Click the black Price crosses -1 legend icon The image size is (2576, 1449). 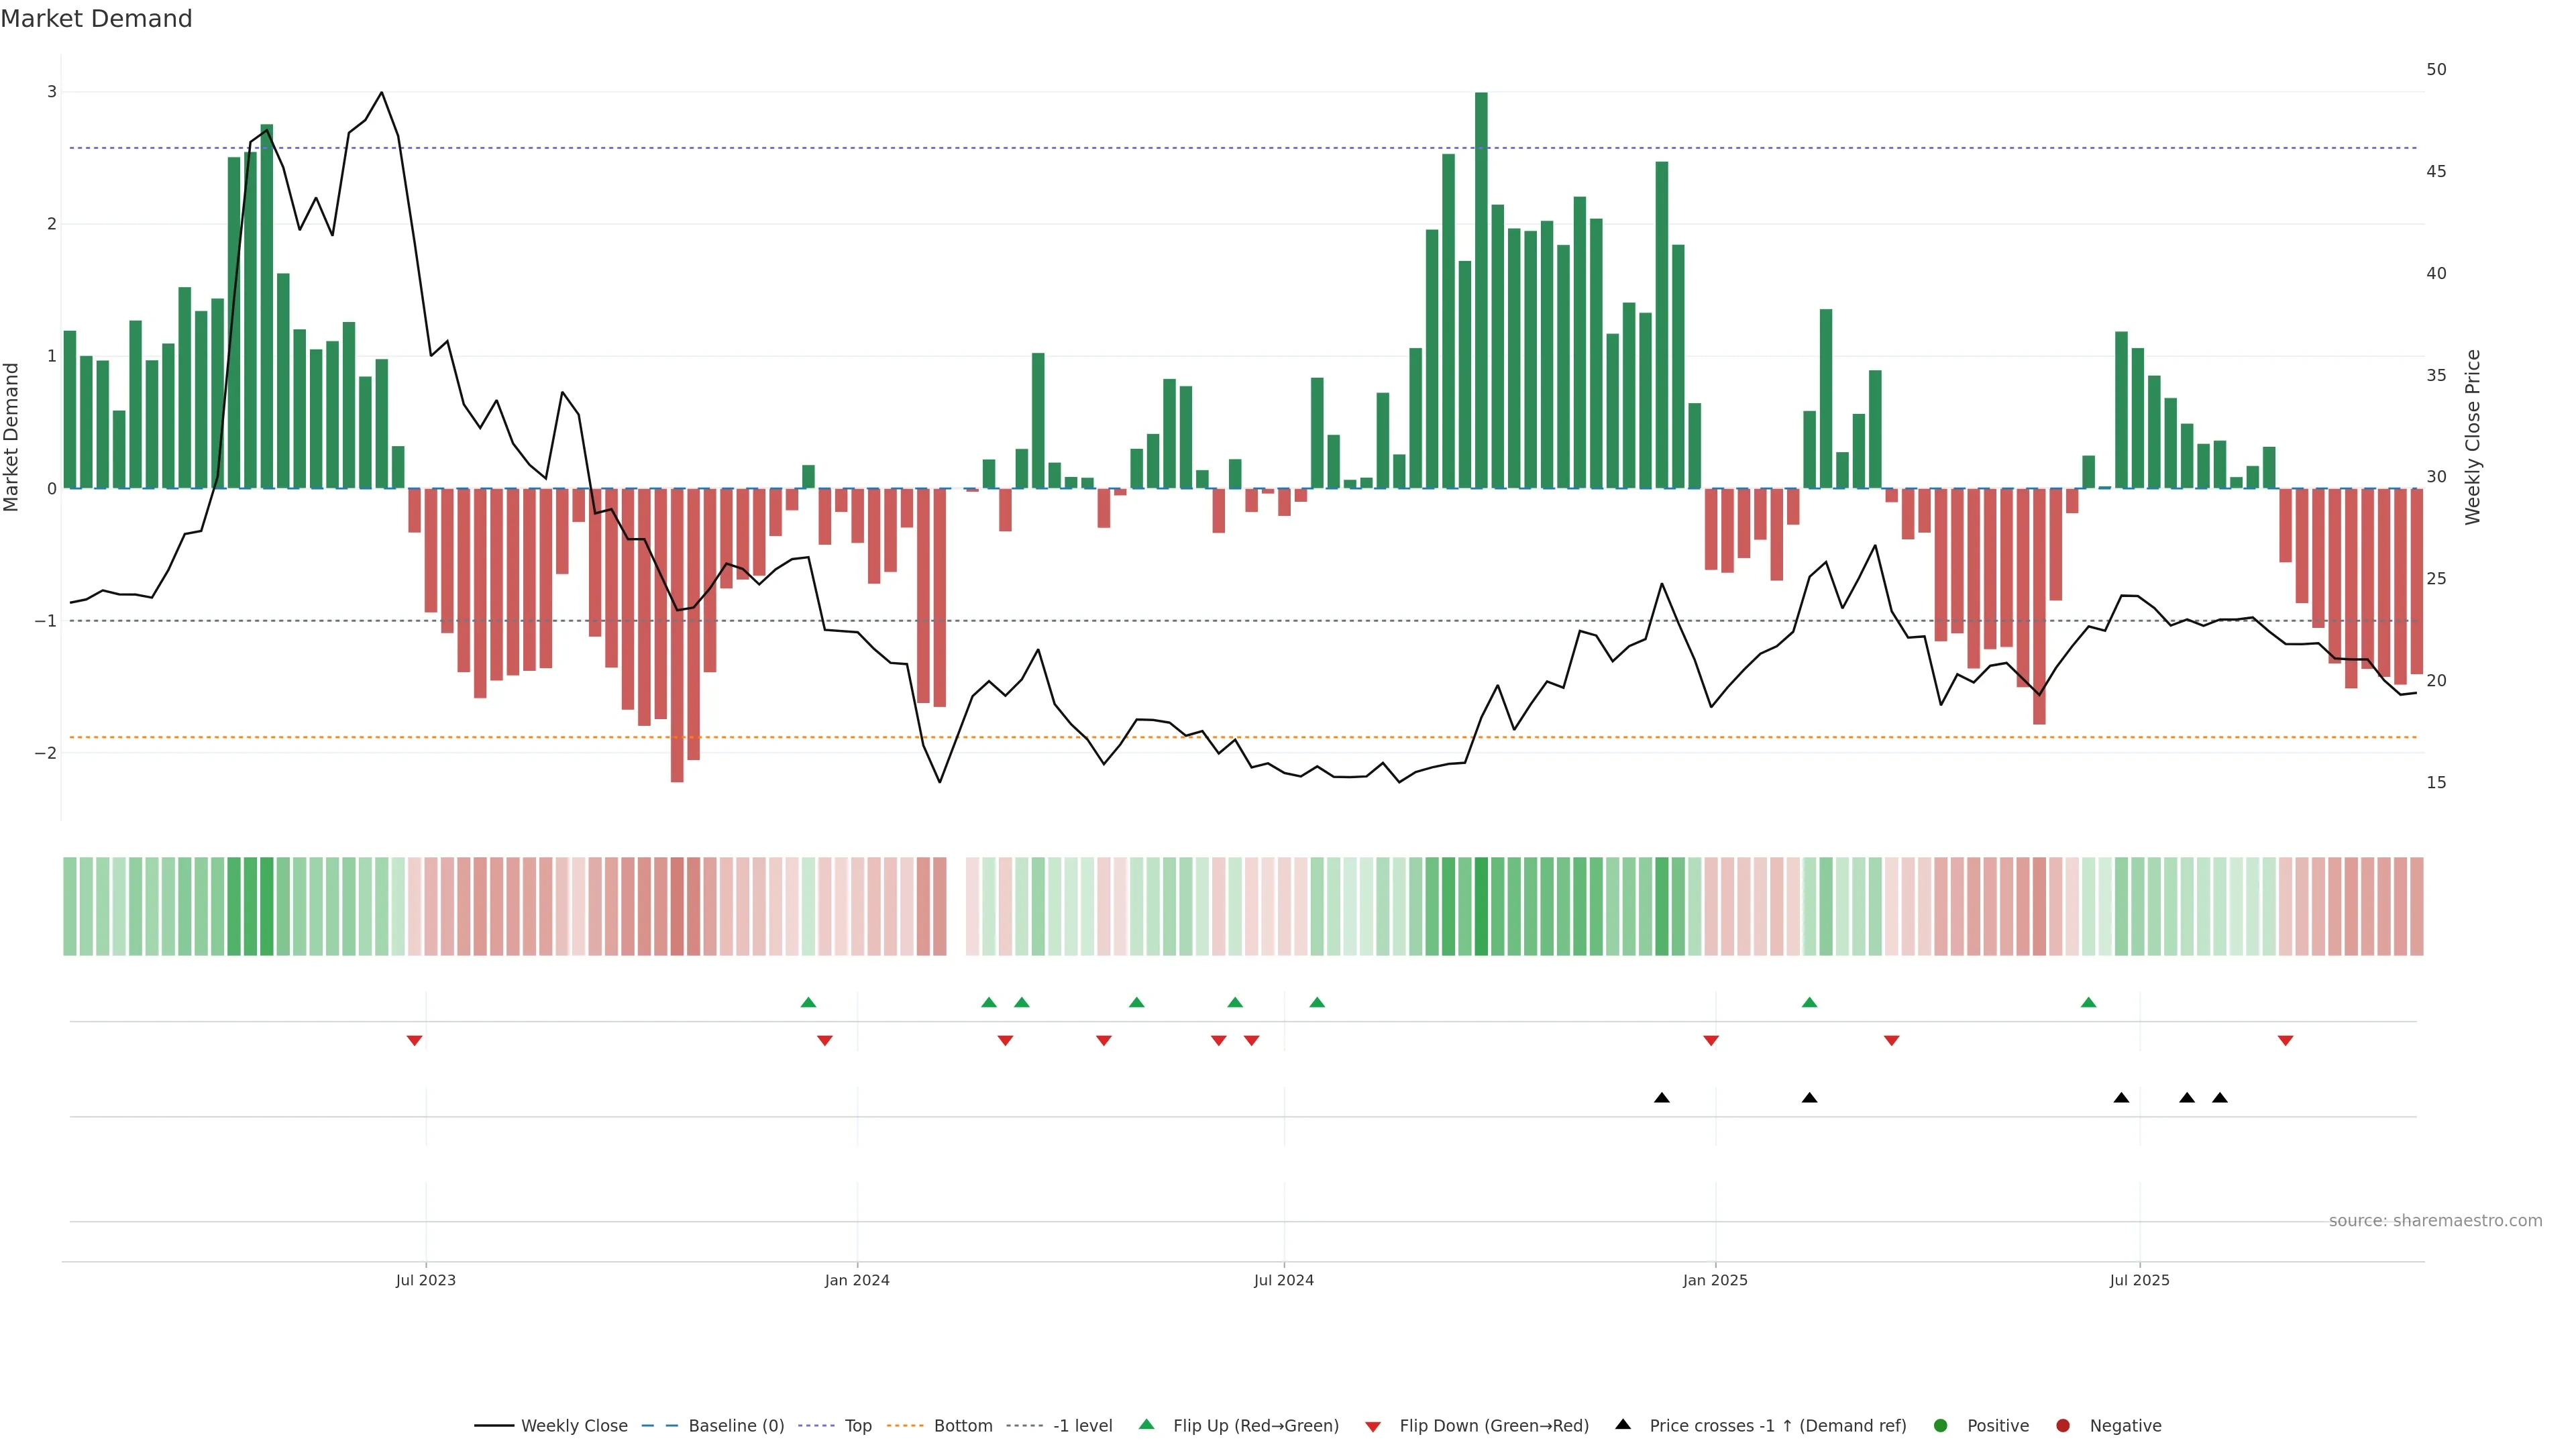click(x=1623, y=1425)
